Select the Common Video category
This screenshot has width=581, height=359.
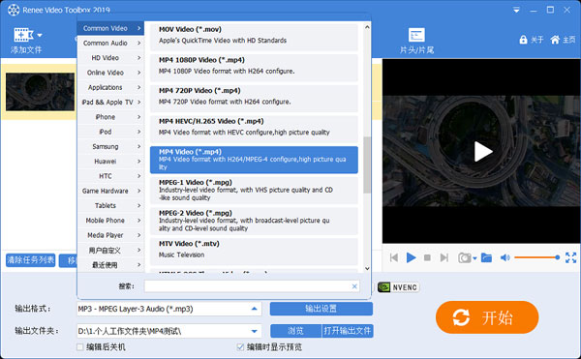110,28
